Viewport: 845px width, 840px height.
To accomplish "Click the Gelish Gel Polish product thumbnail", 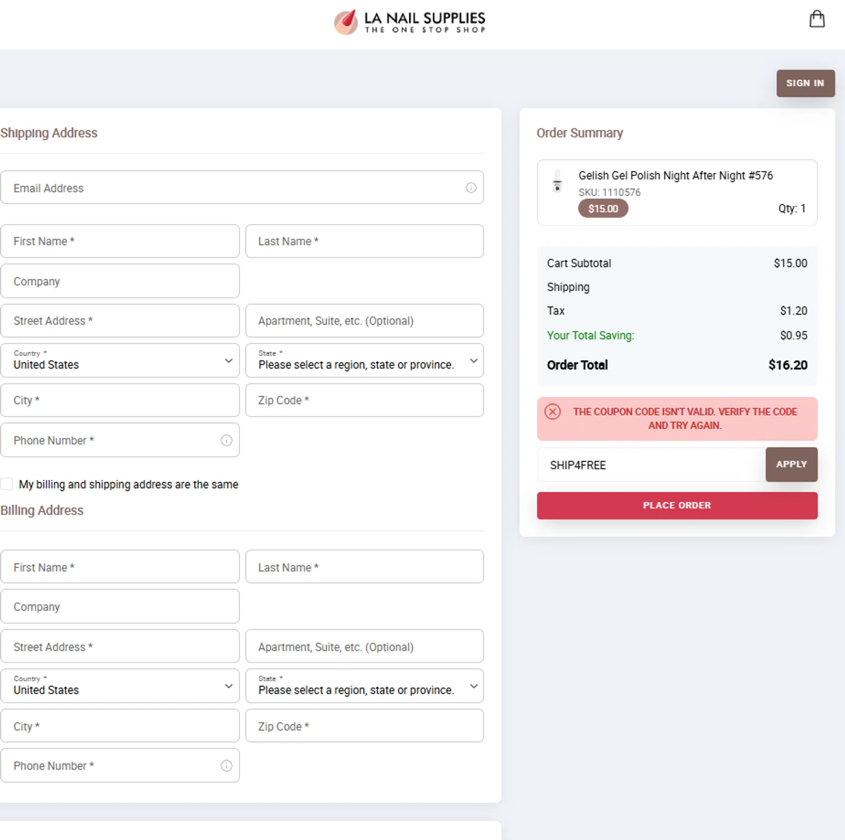I will coord(557,181).
